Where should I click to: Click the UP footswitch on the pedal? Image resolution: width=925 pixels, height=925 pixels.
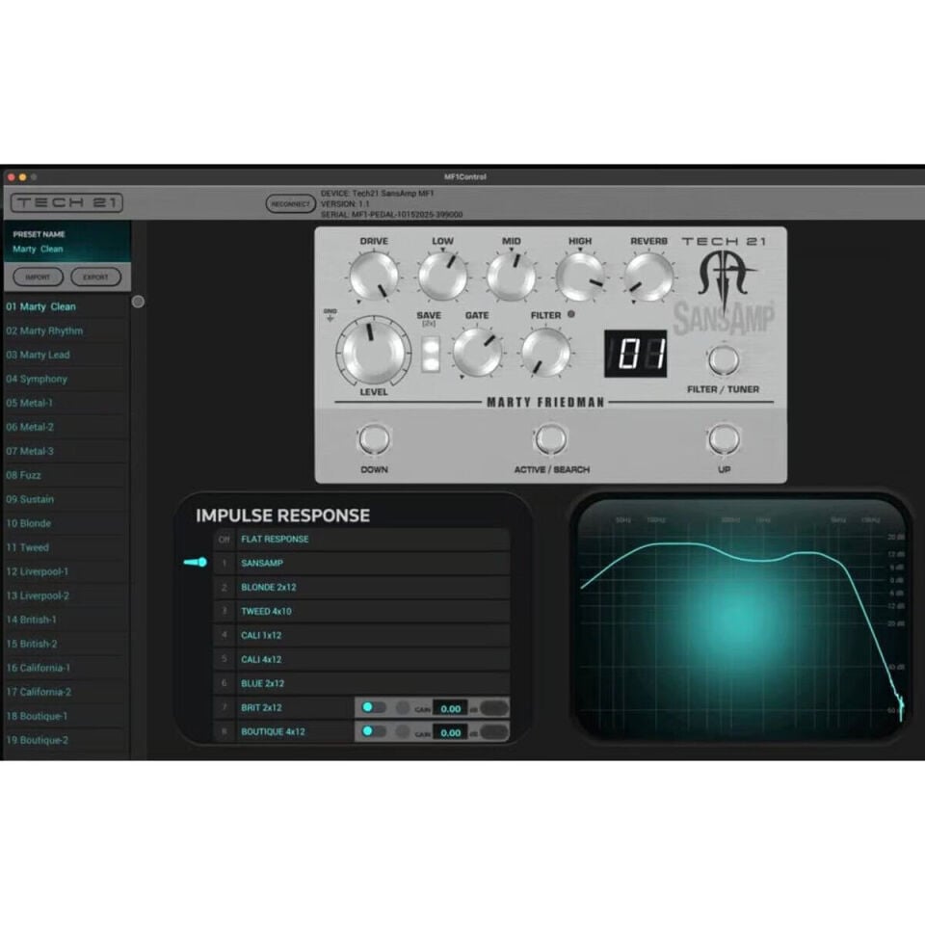724,439
